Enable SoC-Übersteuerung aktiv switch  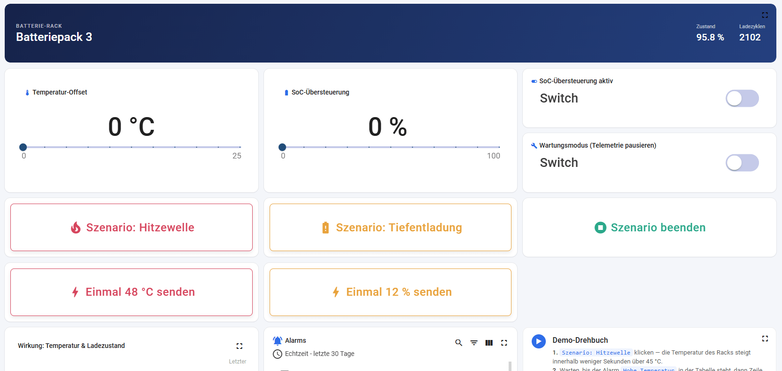pos(742,98)
